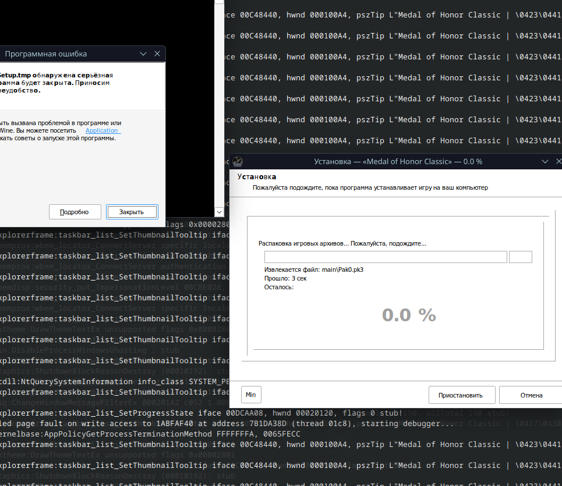Image resolution: width=562 pixels, height=486 pixels.
Task: Click the Установка heading in installer
Action: point(257,177)
